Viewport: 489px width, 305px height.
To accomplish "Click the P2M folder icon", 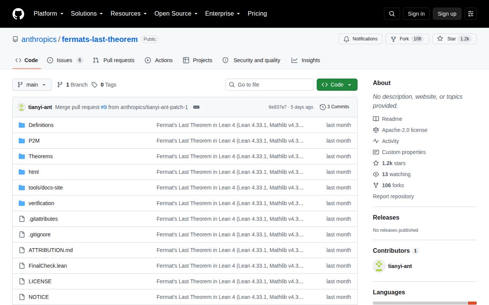I will pos(22,141).
